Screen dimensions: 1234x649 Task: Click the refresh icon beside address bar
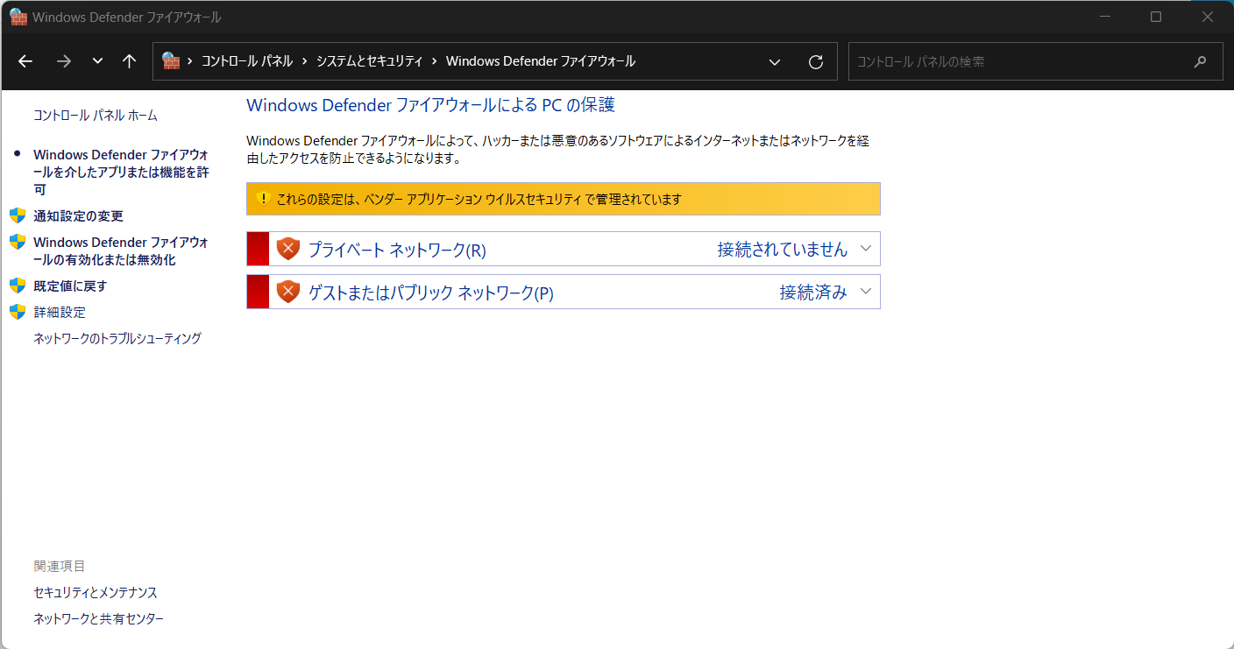(815, 61)
